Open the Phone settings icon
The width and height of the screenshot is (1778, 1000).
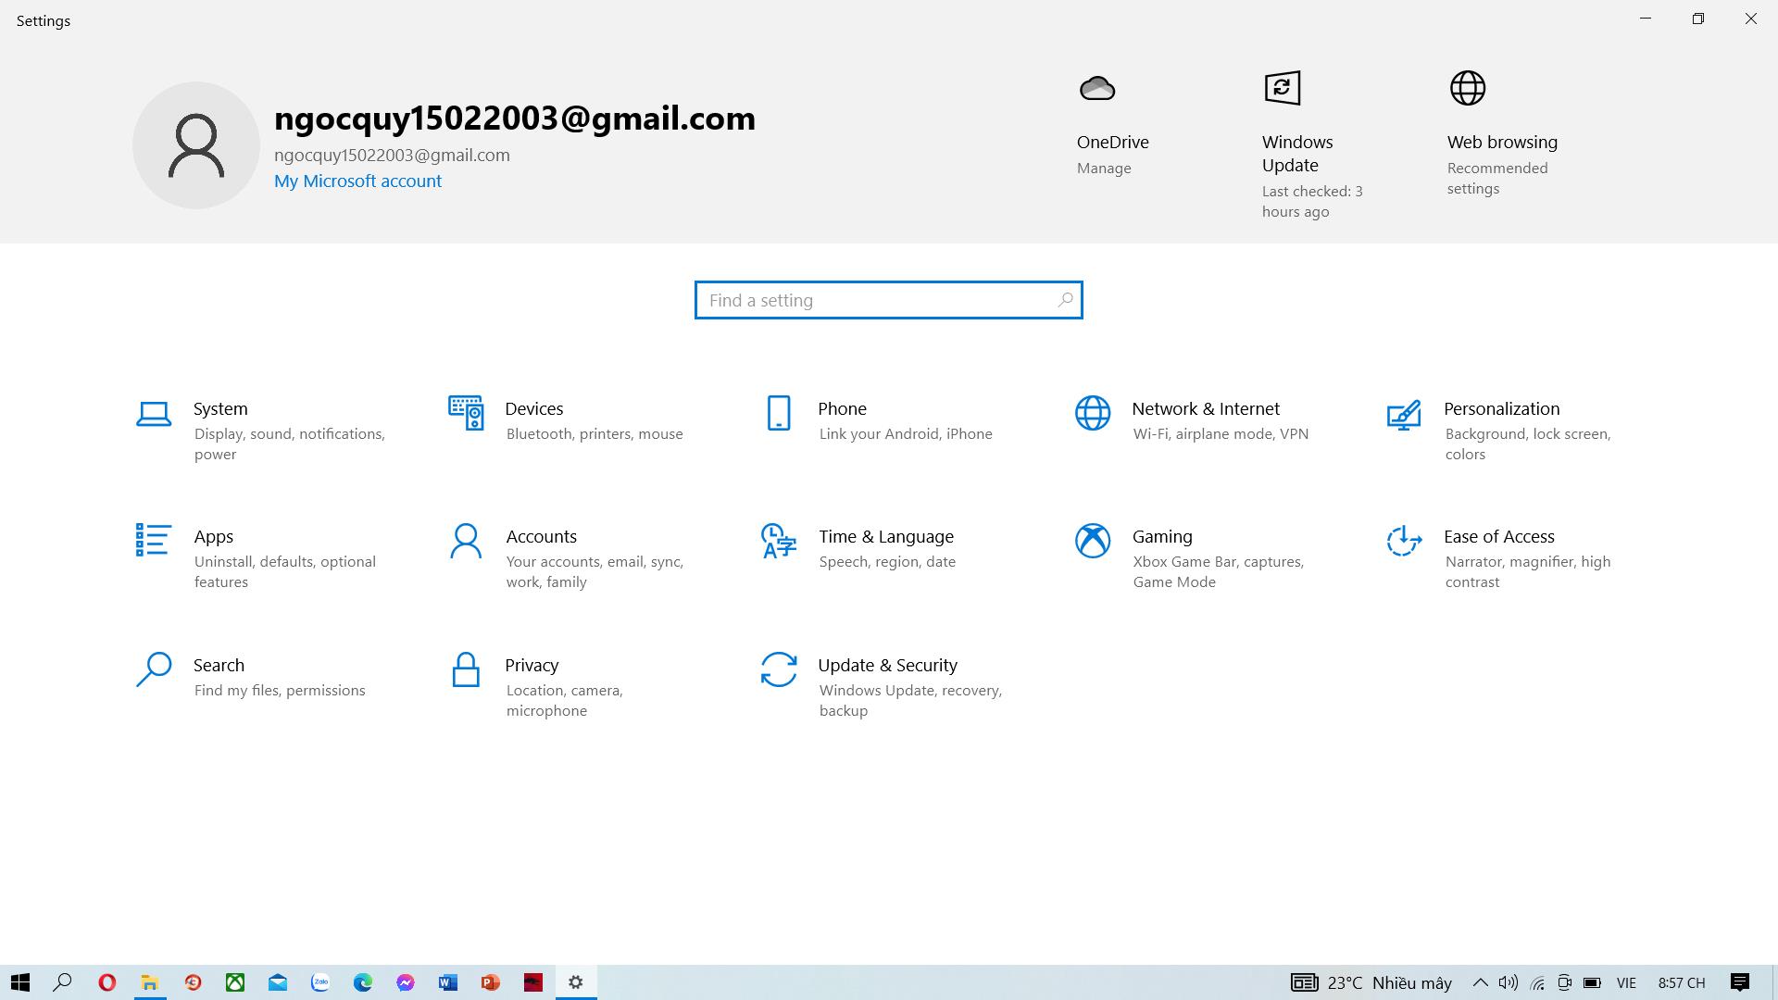click(779, 413)
